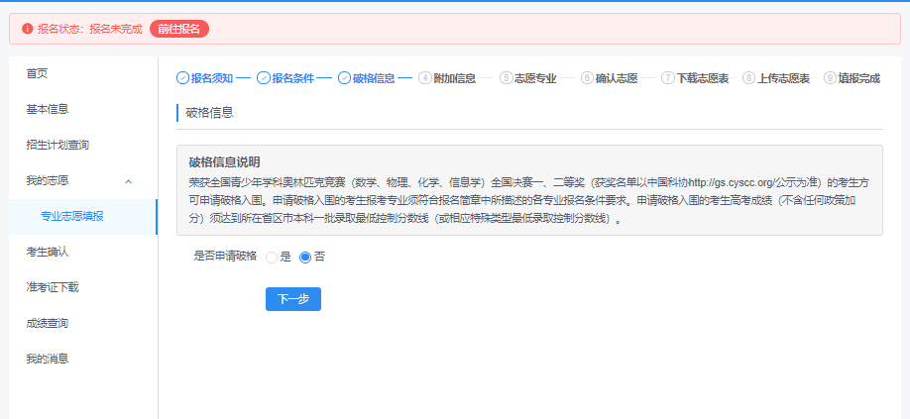Image resolution: width=910 pixels, height=419 pixels.
Task: Click the checkmark icon for 报名须知 step
Action: point(182,77)
